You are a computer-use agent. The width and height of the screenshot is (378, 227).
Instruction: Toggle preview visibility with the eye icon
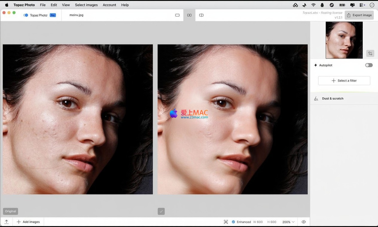coord(304,222)
